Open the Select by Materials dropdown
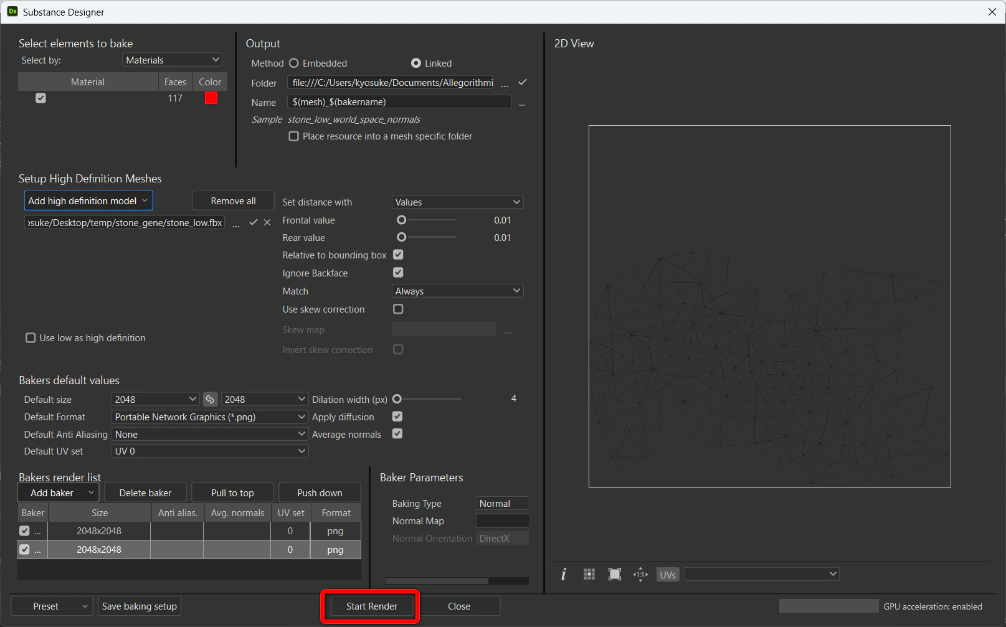 (173, 60)
